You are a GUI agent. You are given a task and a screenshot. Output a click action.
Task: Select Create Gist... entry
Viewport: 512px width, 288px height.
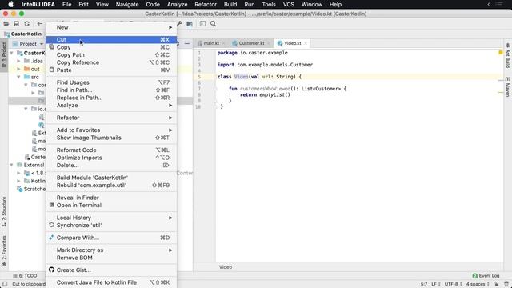click(111, 270)
